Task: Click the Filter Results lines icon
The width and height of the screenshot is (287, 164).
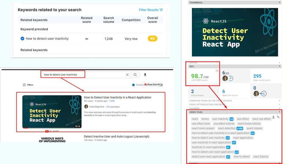Action: point(161,10)
